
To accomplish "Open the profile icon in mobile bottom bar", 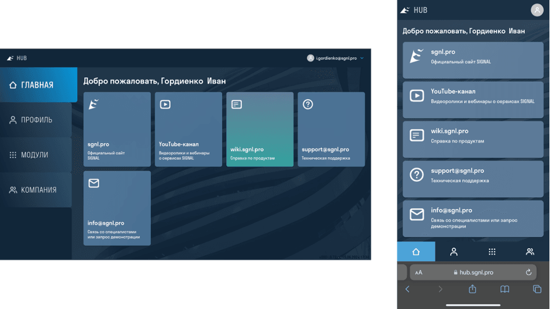I will click(x=454, y=252).
